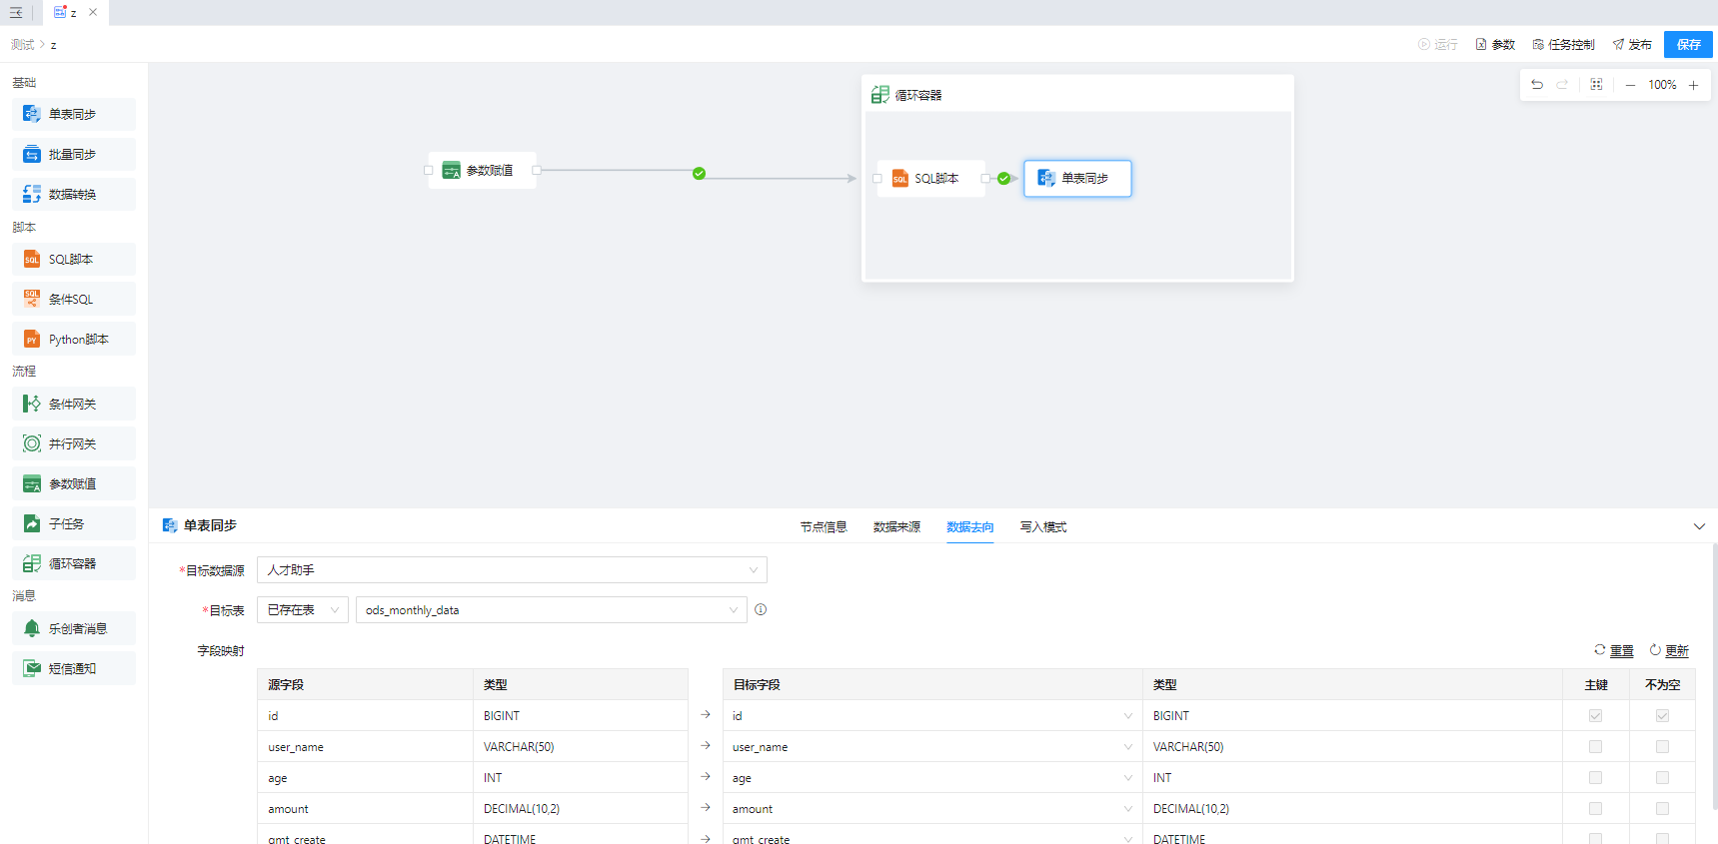The height and width of the screenshot is (844, 1718).
Task: Enable 主键 for the age row
Action: click(1595, 777)
